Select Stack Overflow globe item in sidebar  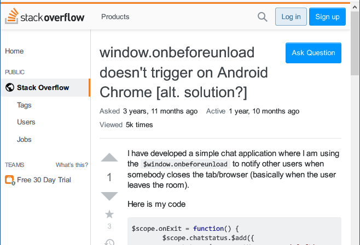click(x=43, y=87)
